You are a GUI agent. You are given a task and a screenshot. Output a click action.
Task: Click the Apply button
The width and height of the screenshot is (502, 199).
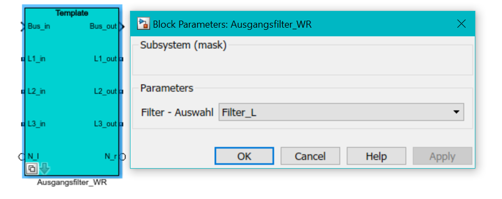443,156
